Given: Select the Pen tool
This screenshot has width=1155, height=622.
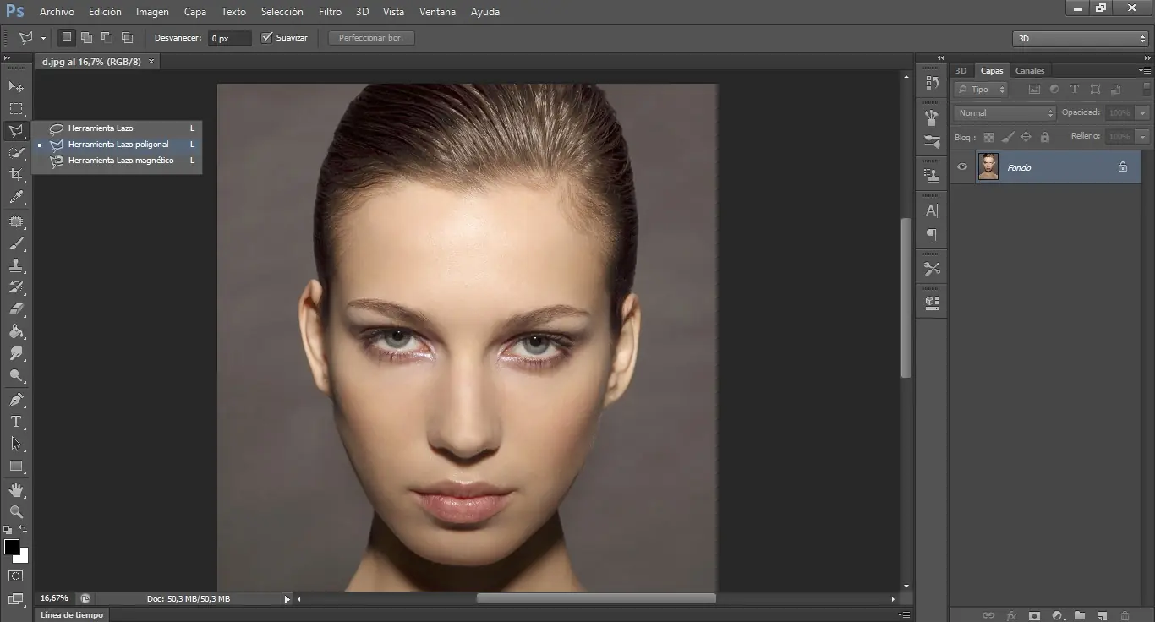Looking at the screenshot, I should (16, 400).
